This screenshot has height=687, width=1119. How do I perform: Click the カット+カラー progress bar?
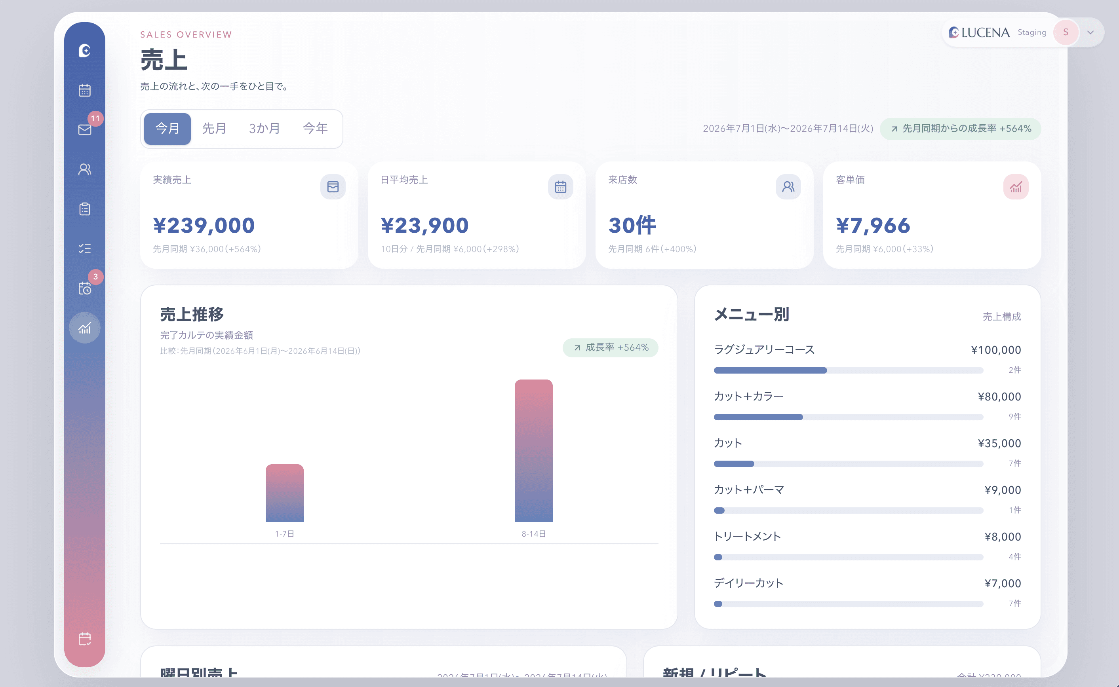tap(849, 417)
